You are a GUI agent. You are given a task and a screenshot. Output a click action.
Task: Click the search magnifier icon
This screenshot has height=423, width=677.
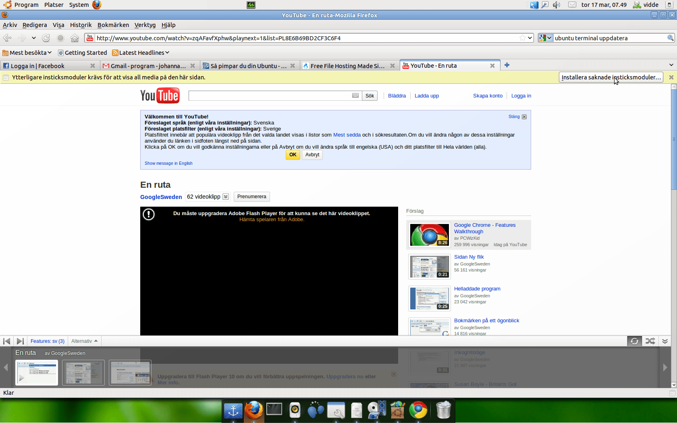click(x=670, y=38)
